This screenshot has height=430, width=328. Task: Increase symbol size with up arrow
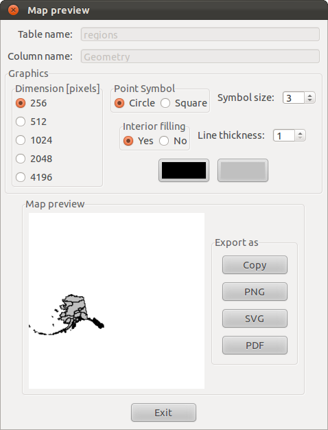(309, 95)
